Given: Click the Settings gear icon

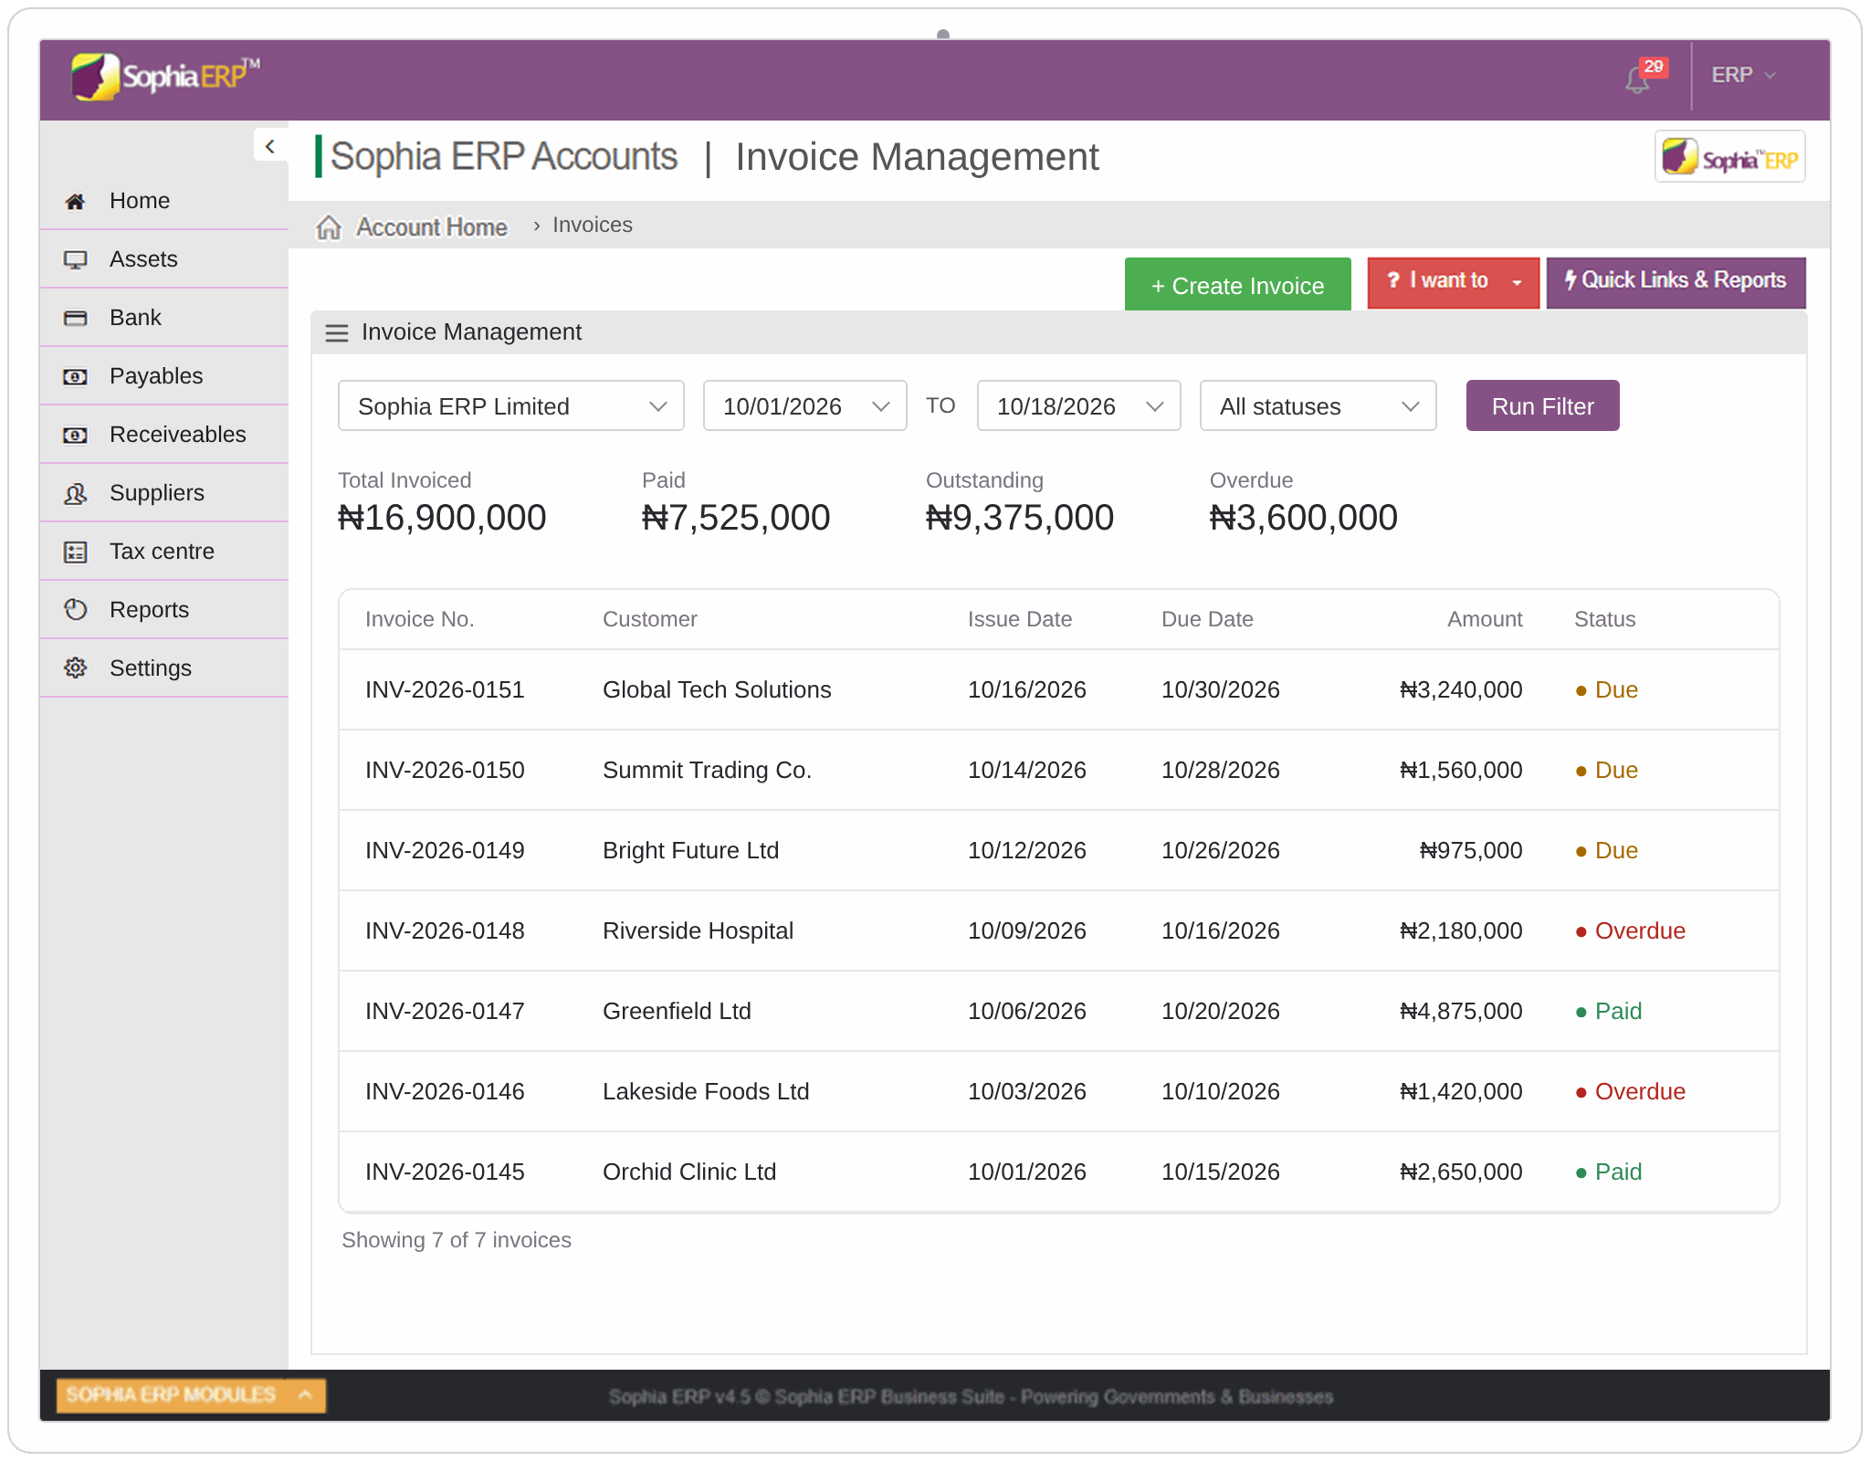Looking at the screenshot, I should click(x=75, y=668).
